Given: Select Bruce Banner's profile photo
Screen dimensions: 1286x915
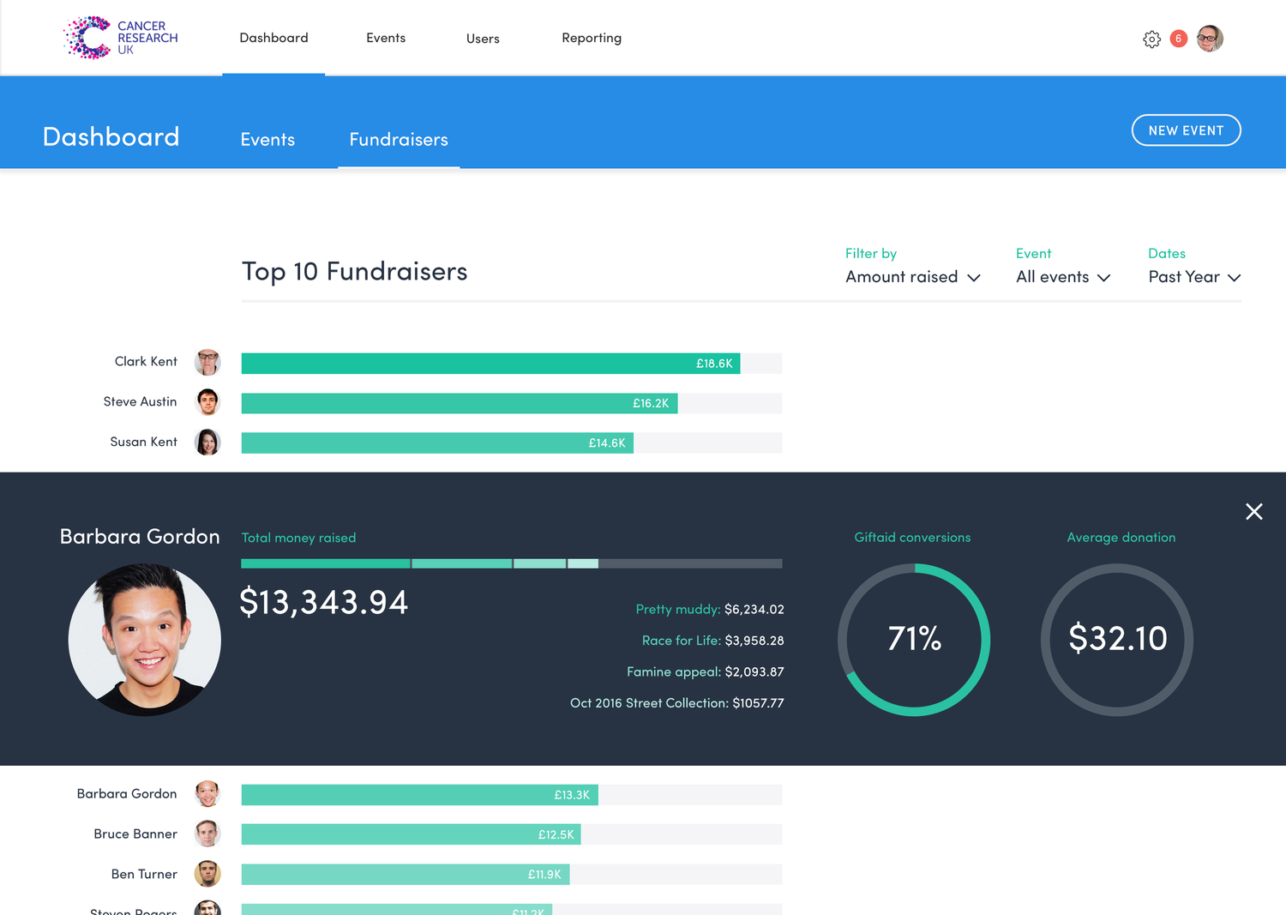Looking at the screenshot, I should point(207,833).
